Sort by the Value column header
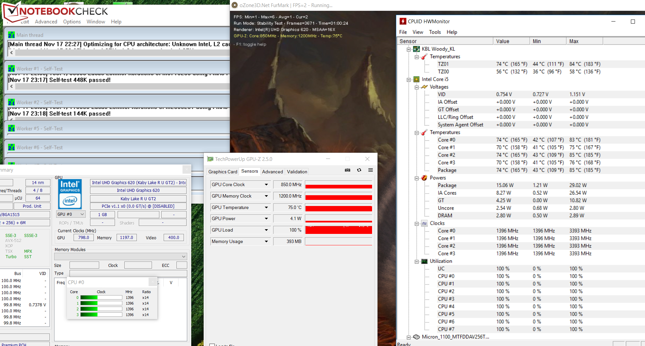645x346 pixels. click(511, 41)
